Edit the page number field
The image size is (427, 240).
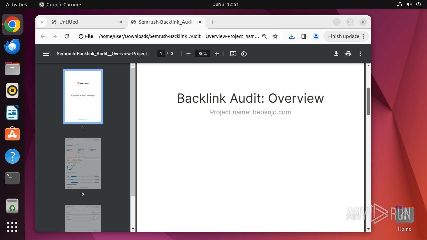pyautogui.click(x=161, y=54)
